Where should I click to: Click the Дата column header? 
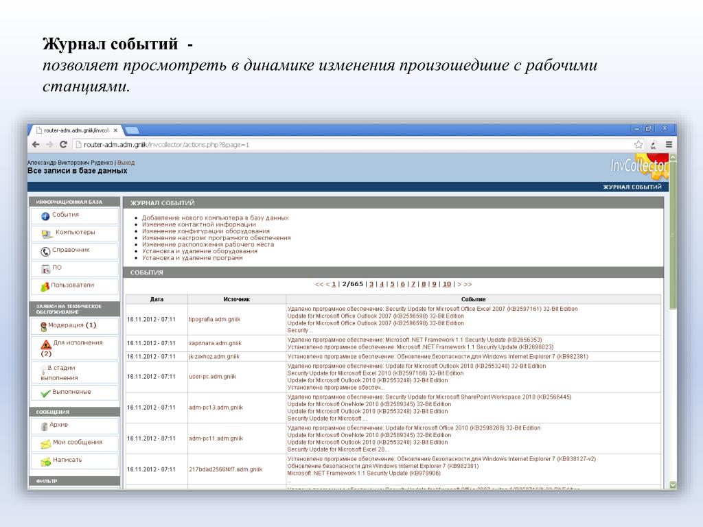[157, 299]
